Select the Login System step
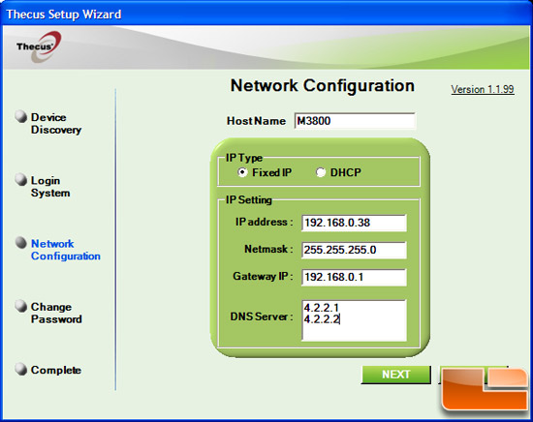The width and height of the screenshot is (533, 422). (x=50, y=187)
